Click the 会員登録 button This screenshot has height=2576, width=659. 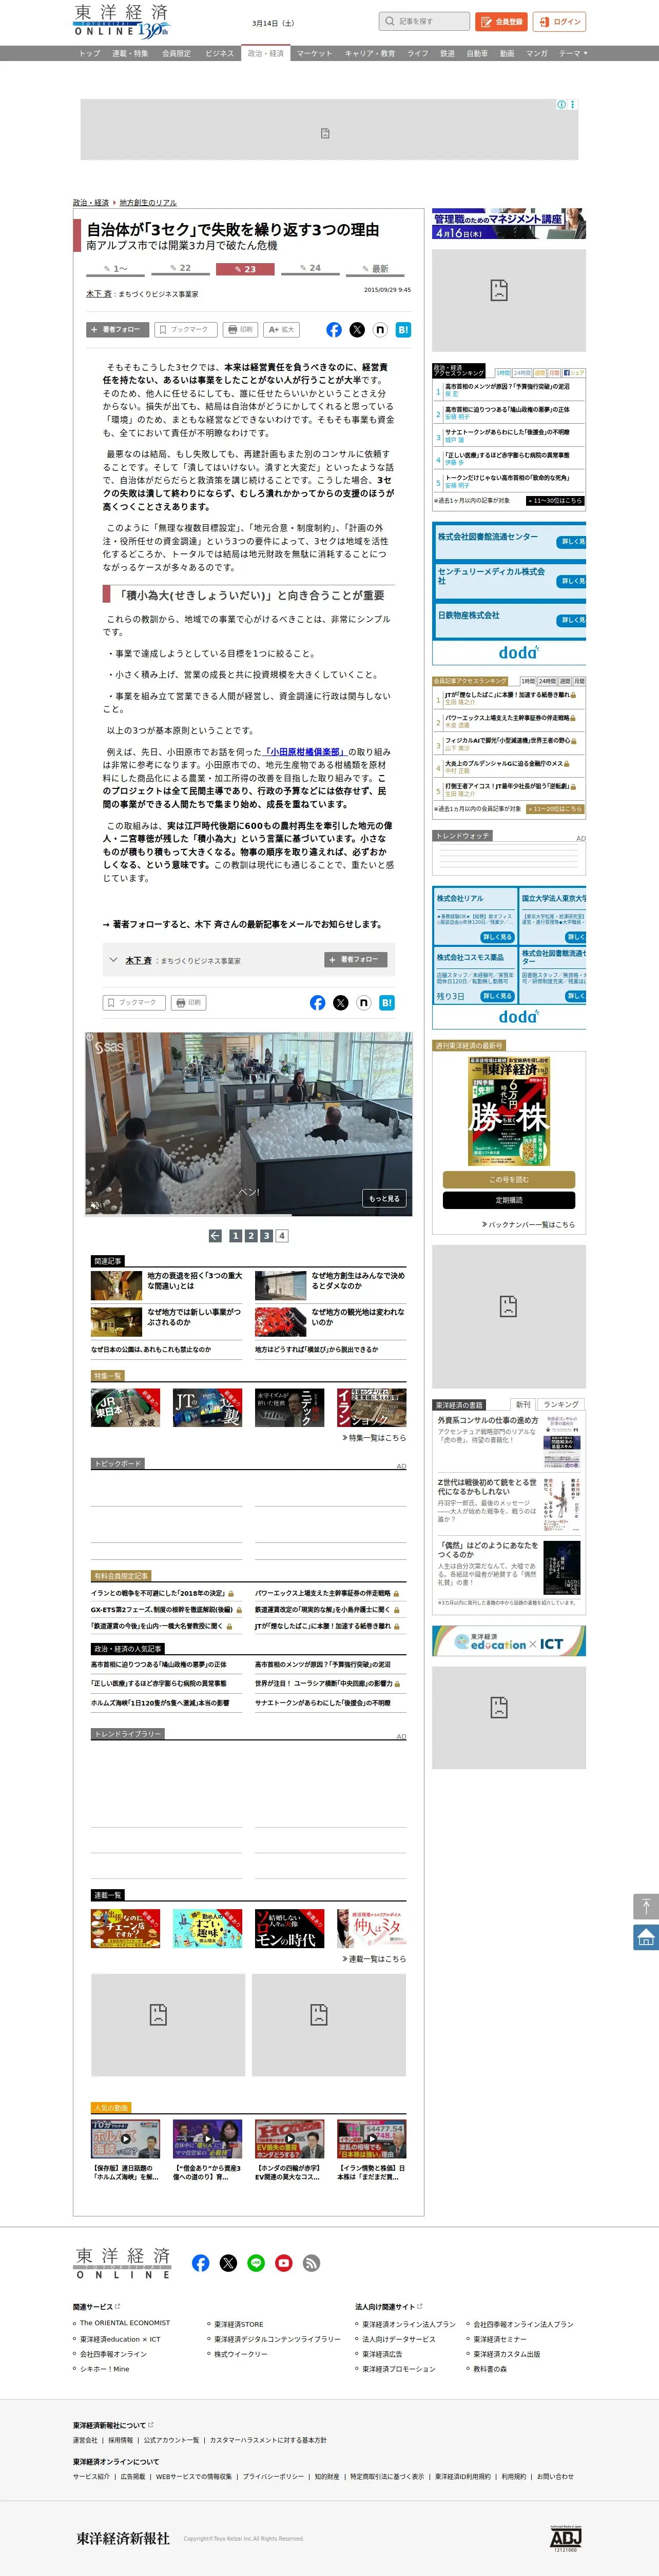[501, 21]
